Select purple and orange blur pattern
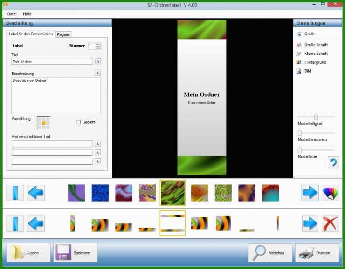The image size is (345, 269). 247,193
